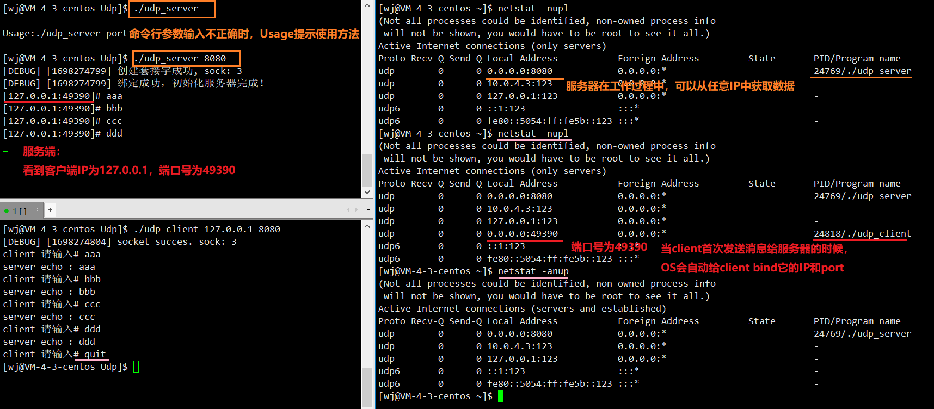Open the tab list dropdown arrow
This screenshot has height=409, width=934.
point(368,210)
